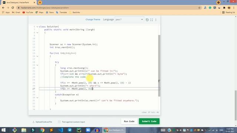Click the Run Code button
Image resolution: width=237 pixels, height=133 pixels.
pyautogui.click(x=129, y=121)
